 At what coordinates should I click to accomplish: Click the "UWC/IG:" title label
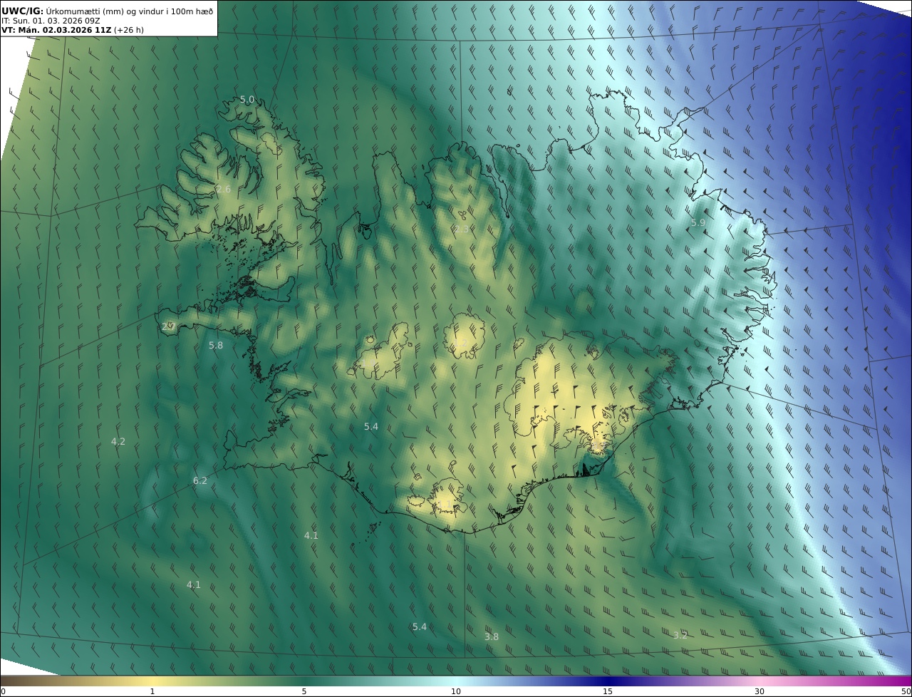[x=23, y=11]
